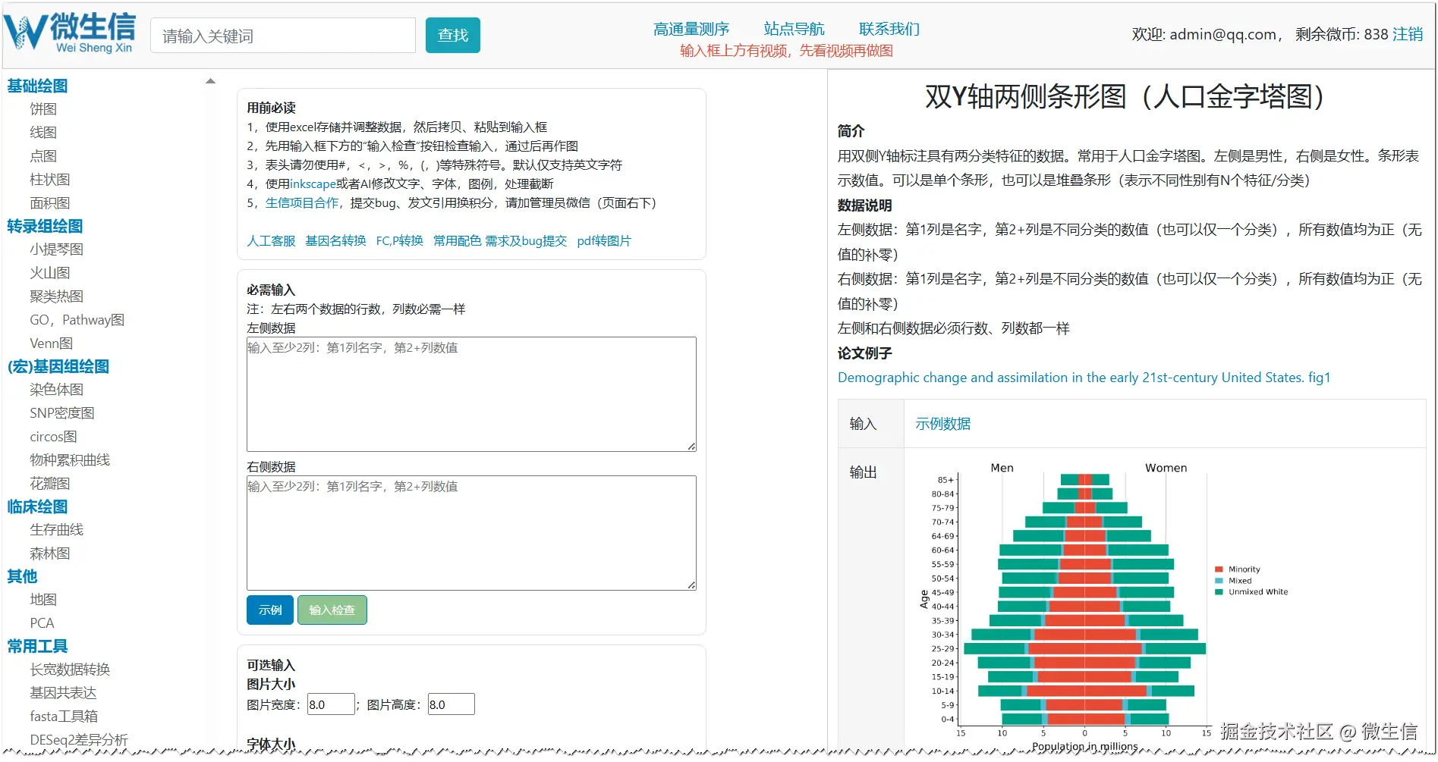Viewport: 1438px width, 762px height.
Task: Open the FC,P转换 link
Action: tap(399, 240)
